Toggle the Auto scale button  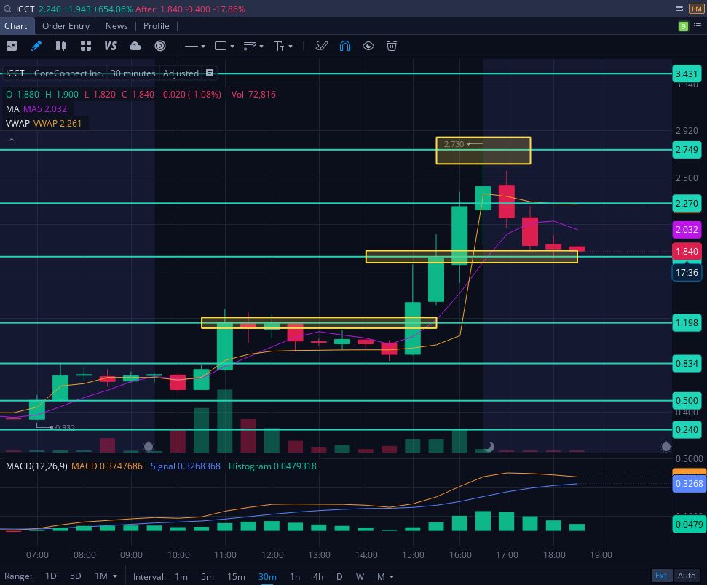(687, 576)
